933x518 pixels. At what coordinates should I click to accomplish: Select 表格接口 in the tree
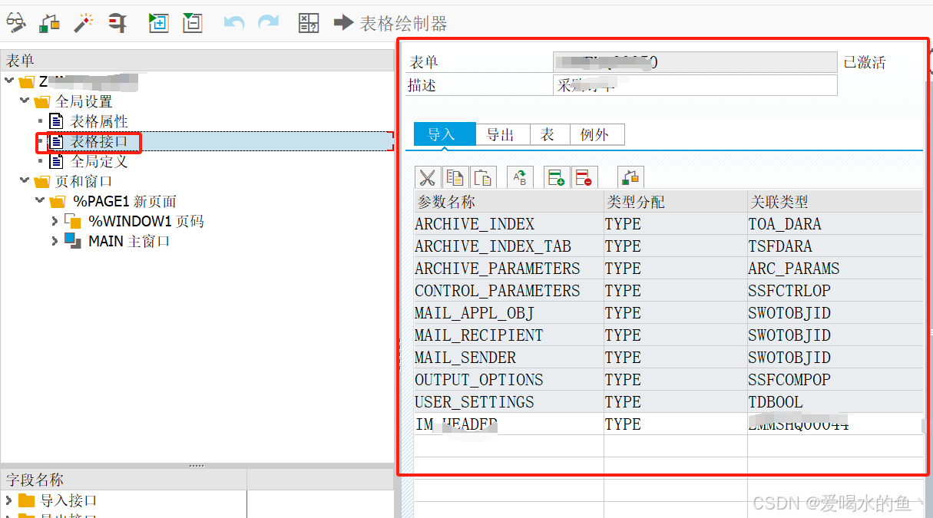tap(99, 141)
